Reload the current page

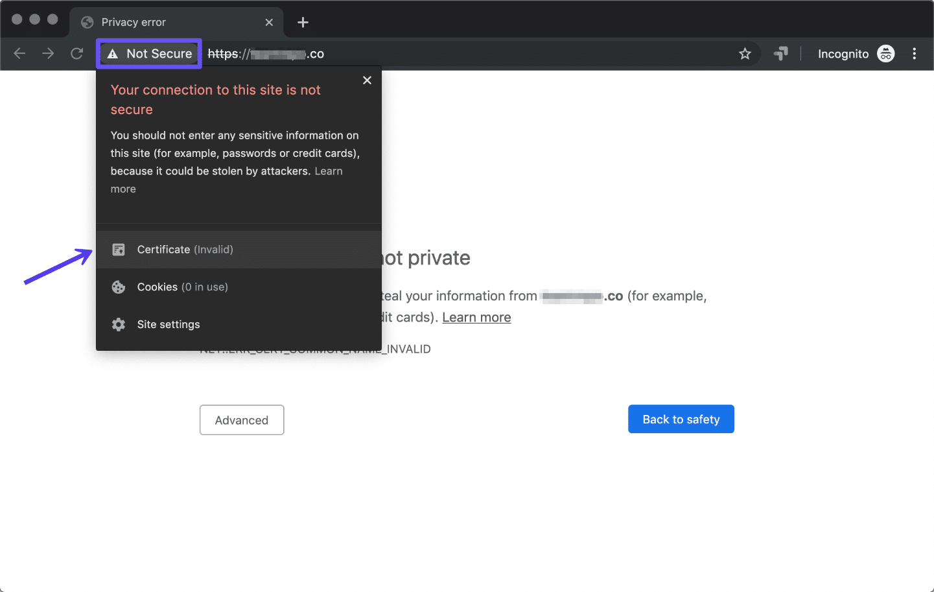tap(76, 54)
